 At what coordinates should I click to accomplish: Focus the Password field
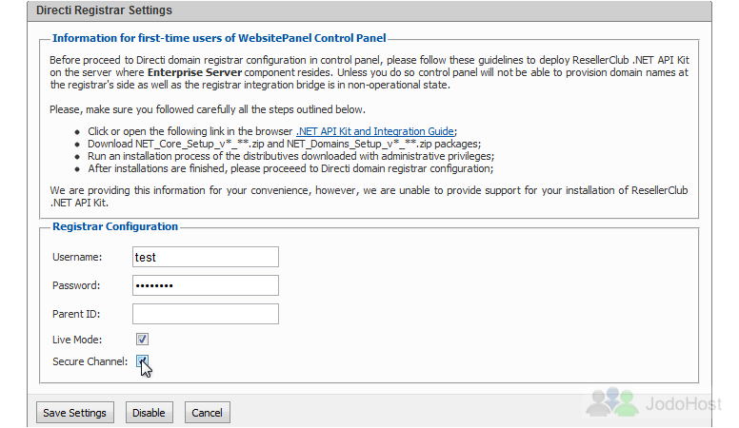pyautogui.click(x=206, y=285)
